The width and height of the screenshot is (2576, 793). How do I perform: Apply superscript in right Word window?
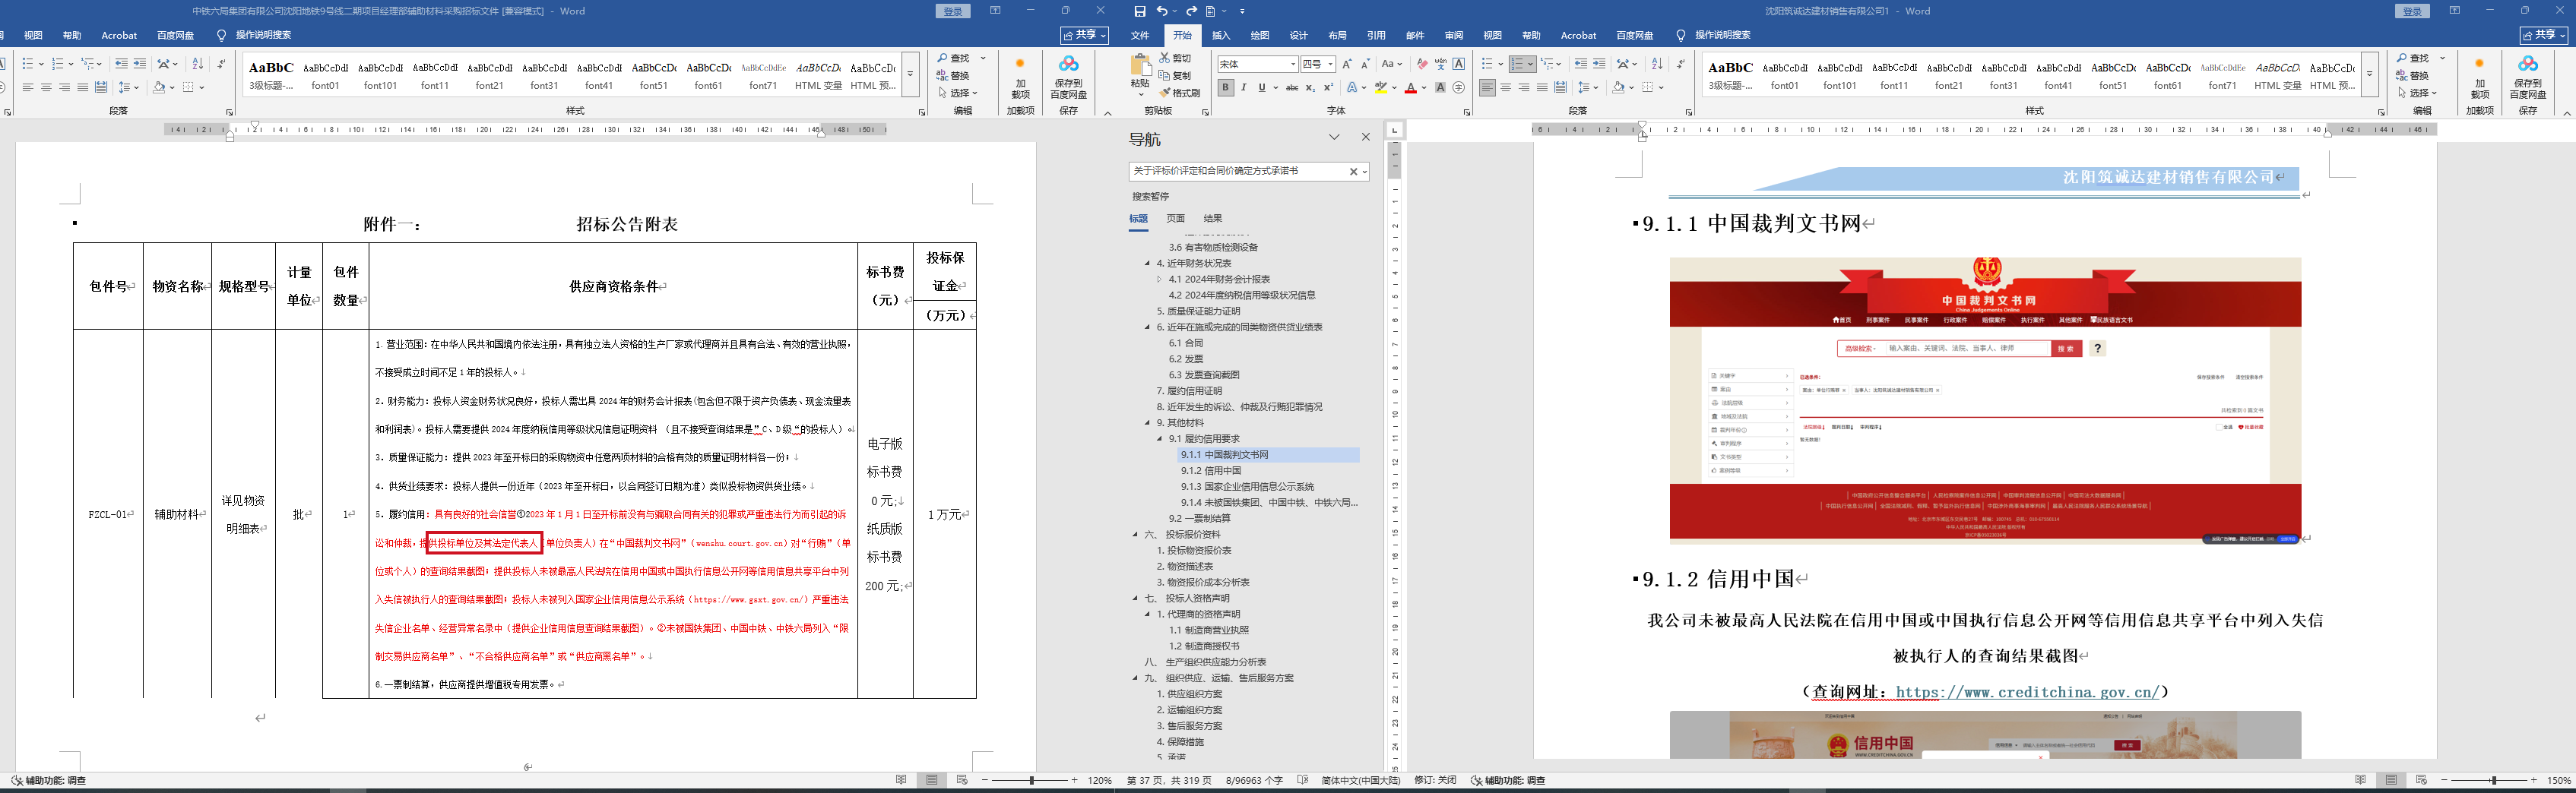[1328, 88]
